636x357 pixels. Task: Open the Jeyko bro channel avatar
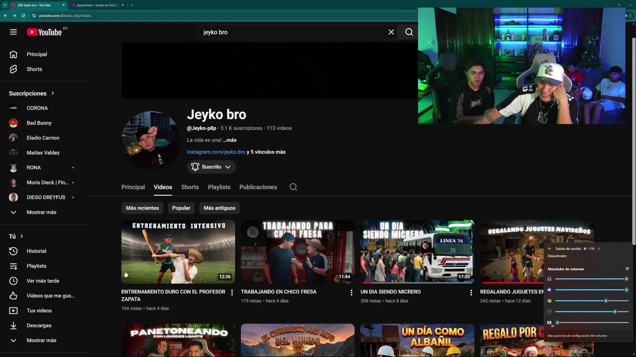(x=150, y=140)
